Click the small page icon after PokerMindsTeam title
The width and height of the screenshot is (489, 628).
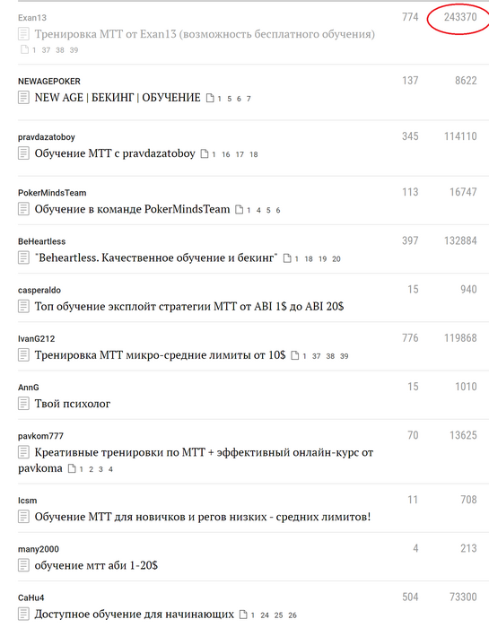pos(239,209)
